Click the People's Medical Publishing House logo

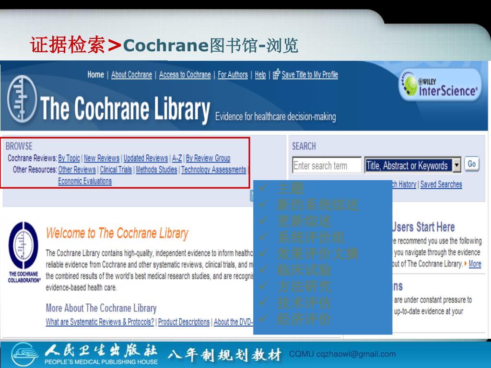25,355
